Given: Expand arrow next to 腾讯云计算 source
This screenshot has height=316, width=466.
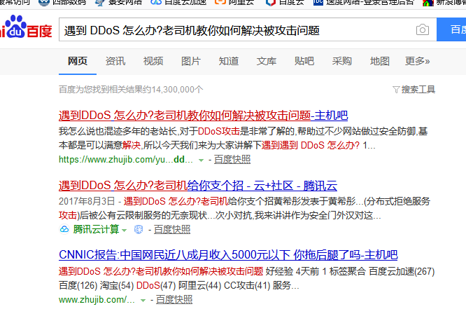Looking at the screenshot, I should tap(125, 230).
